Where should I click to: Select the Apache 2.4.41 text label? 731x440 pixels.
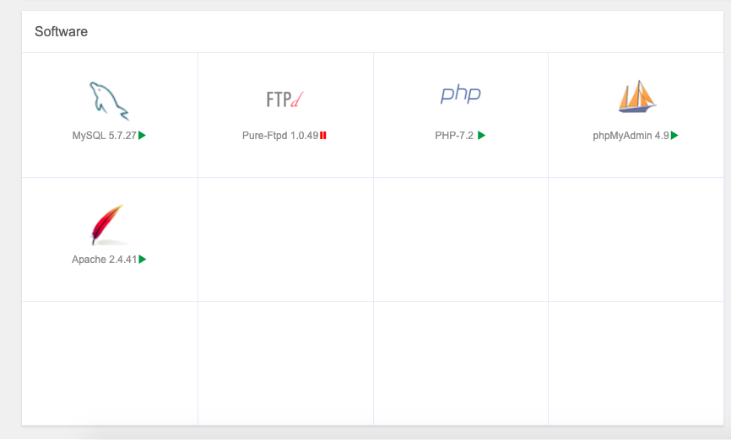(x=104, y=260)
